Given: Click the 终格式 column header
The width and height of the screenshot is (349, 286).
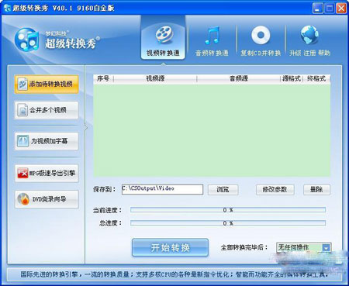Looking at the screenshot, I should (x=316, y=78).
